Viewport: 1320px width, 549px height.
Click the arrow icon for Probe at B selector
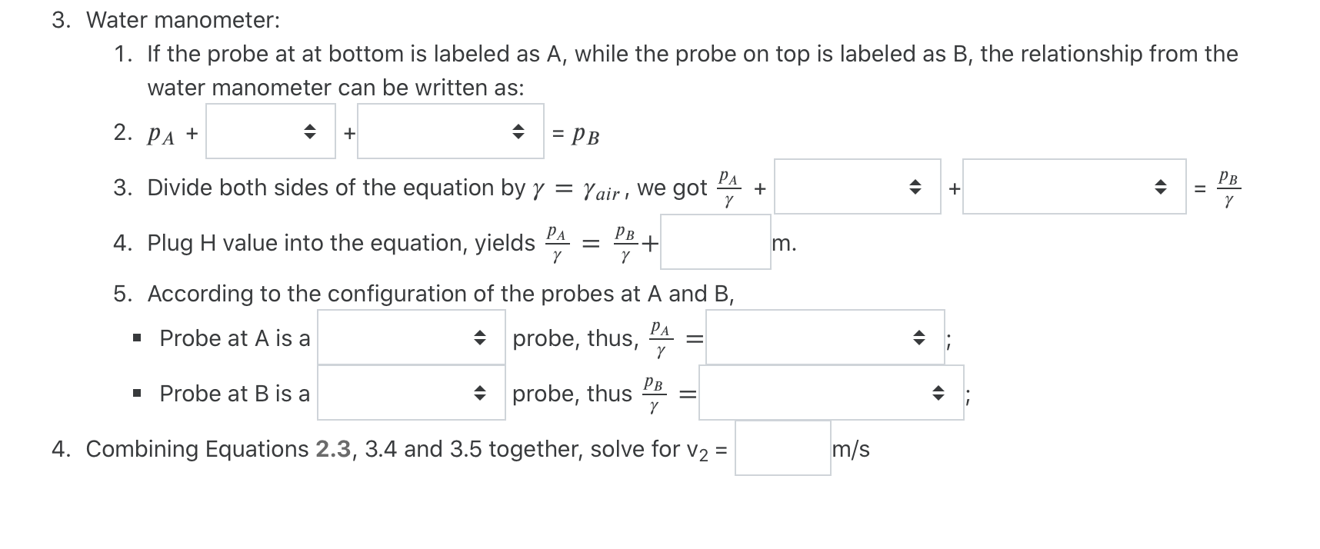click(x=480, y=394)
